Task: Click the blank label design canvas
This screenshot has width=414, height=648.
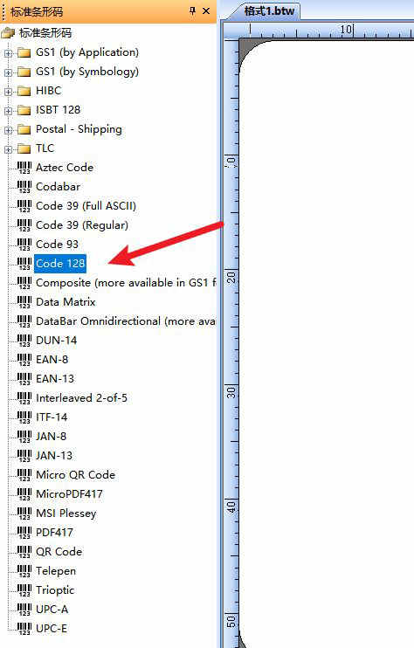Action: tap(327, 343)
